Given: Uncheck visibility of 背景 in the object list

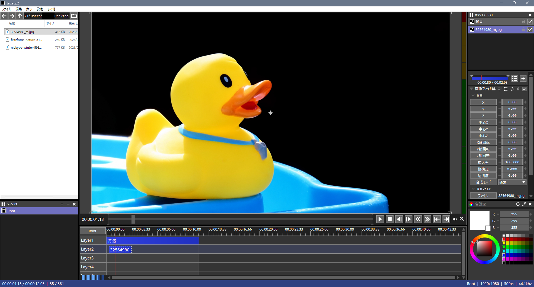Looking at the screenshot, I should click(530, 22).
